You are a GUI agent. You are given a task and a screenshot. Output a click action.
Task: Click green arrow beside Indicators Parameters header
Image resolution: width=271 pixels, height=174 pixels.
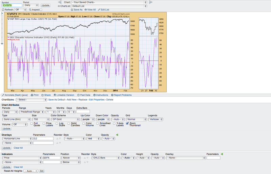pyautogui.click(x=222, y=154)
